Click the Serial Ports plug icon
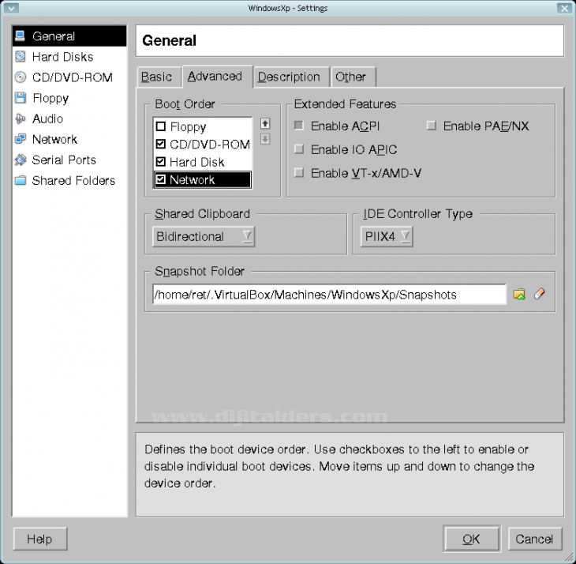Screen dimensions: 576x564 pyautogui.click(x=21, y=160)
